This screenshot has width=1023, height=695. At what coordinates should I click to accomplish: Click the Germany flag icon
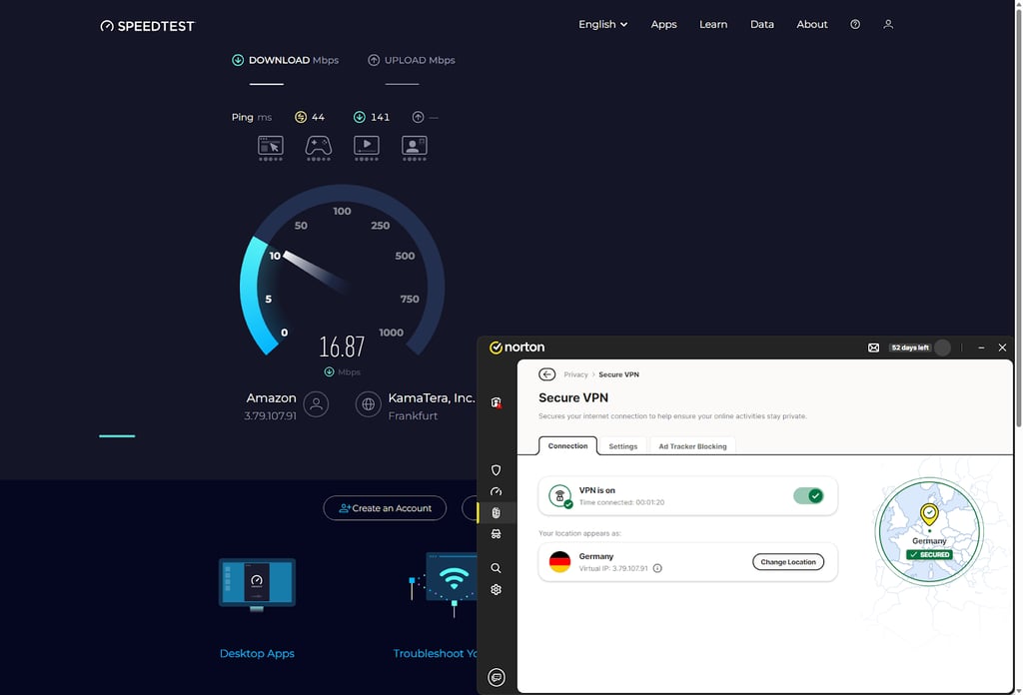(x=559, y=562)
